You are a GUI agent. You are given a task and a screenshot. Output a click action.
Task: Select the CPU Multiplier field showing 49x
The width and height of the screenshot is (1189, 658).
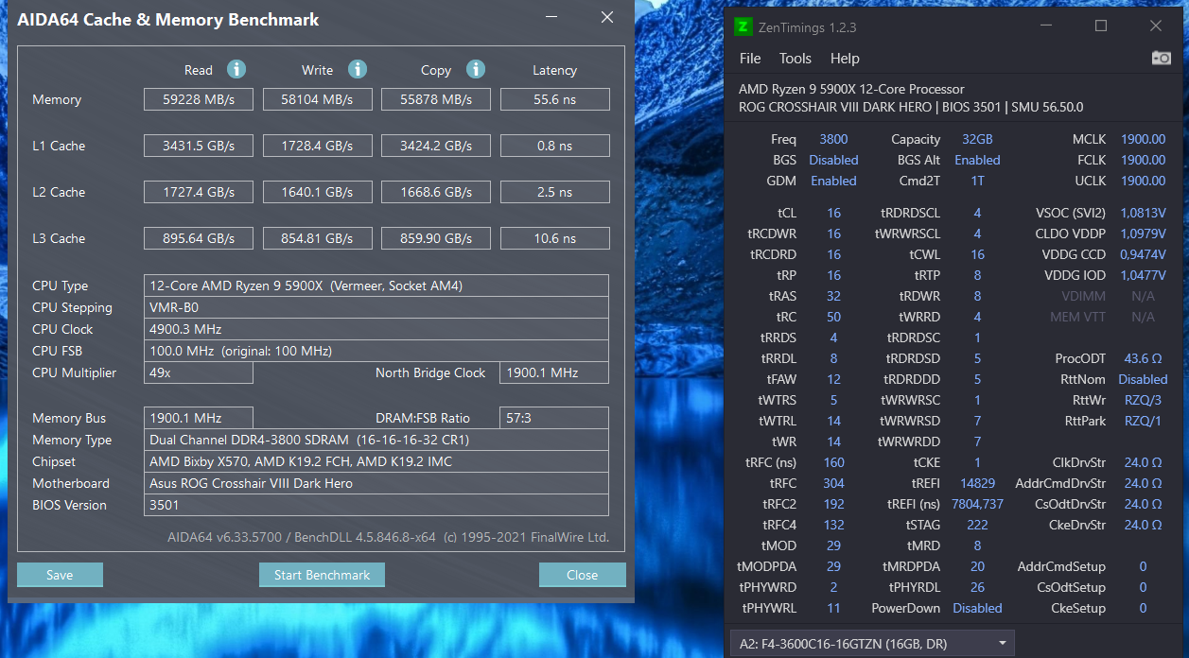198,372
